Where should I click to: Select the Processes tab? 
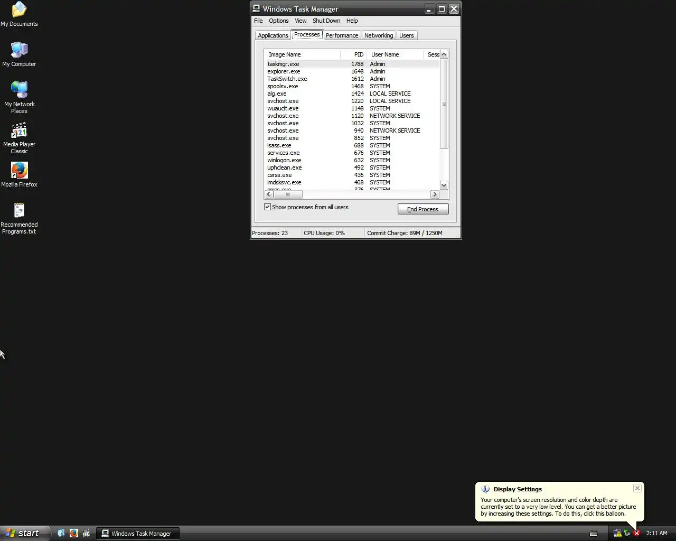click(x=307, y=34)
